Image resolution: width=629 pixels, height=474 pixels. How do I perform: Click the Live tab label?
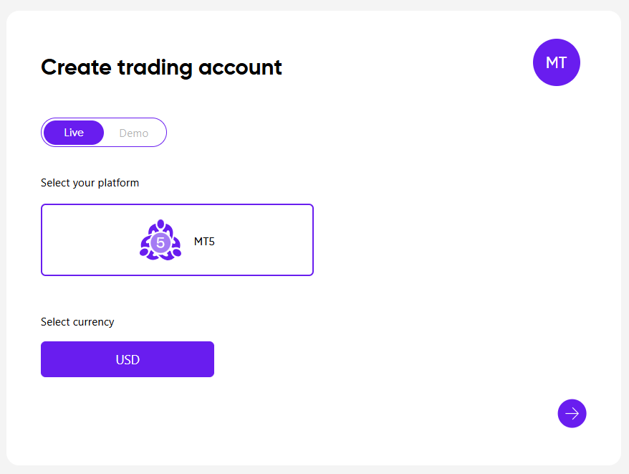(74, 133)
